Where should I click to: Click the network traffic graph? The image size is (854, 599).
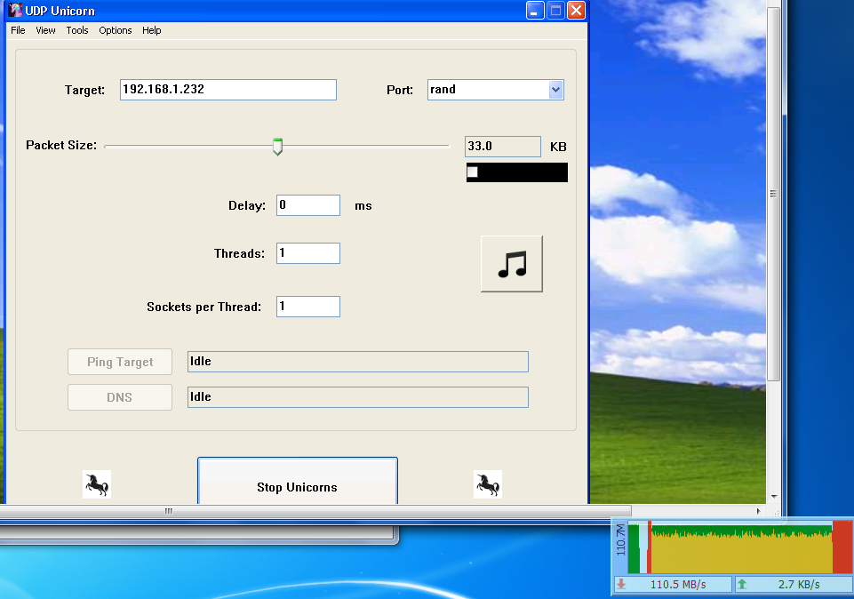(739, 547)
